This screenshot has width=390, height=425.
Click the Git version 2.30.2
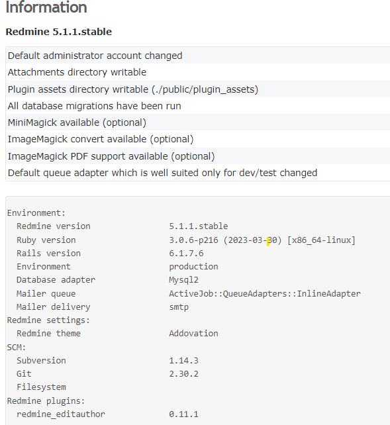[184, 374]
